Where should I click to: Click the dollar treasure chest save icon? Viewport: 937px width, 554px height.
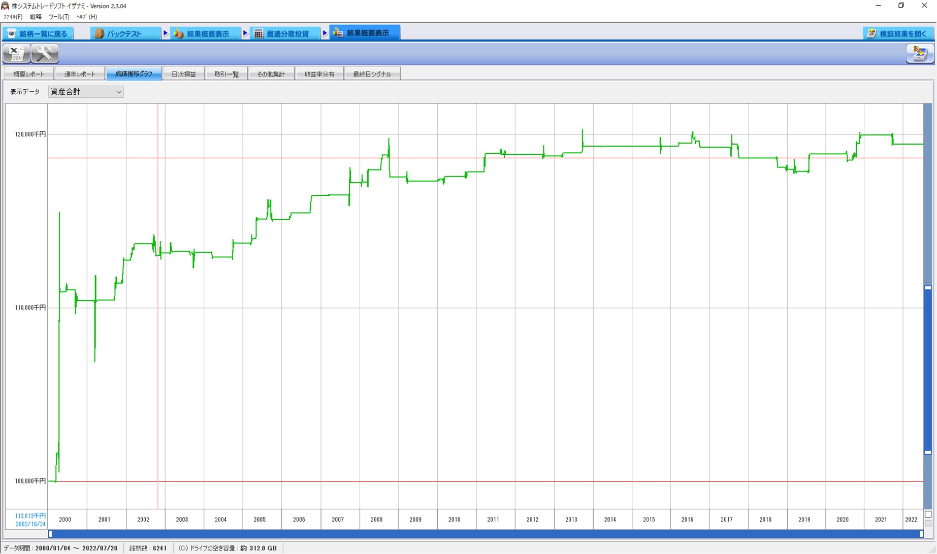pyautogui.click(x=920, y=53)
